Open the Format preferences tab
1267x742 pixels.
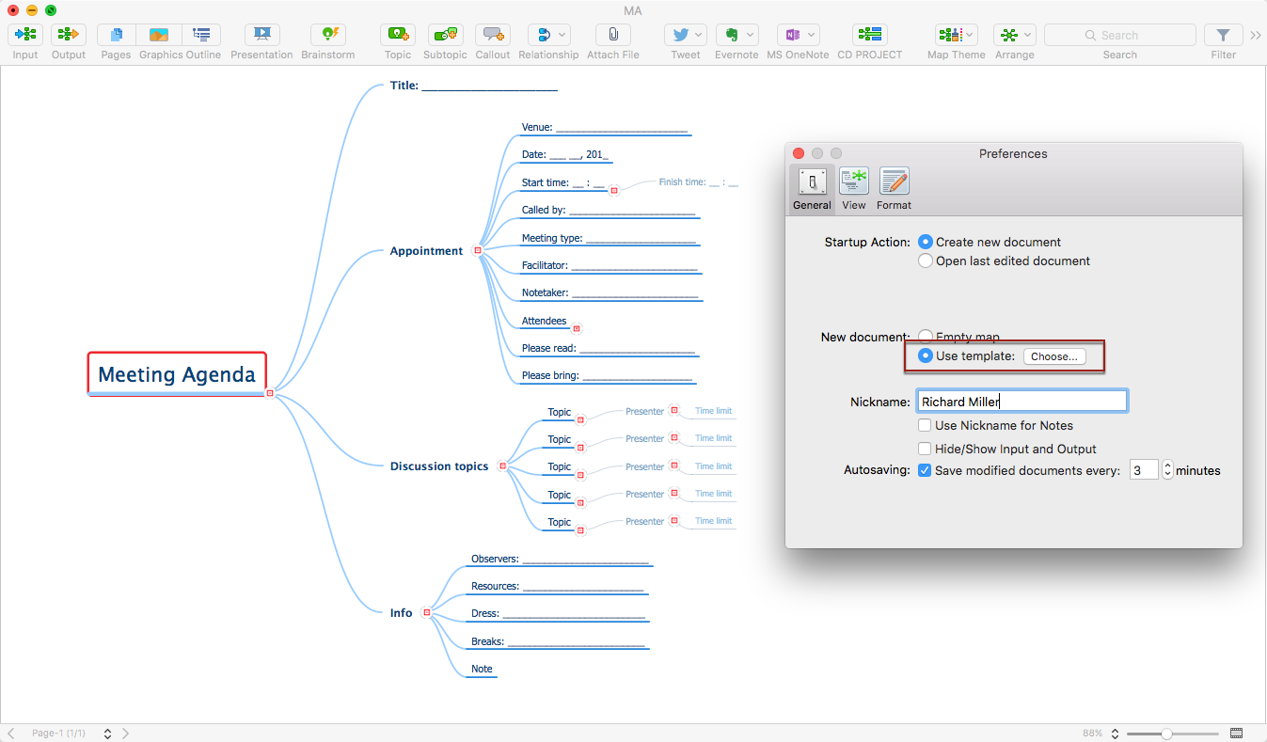point(894,188)
